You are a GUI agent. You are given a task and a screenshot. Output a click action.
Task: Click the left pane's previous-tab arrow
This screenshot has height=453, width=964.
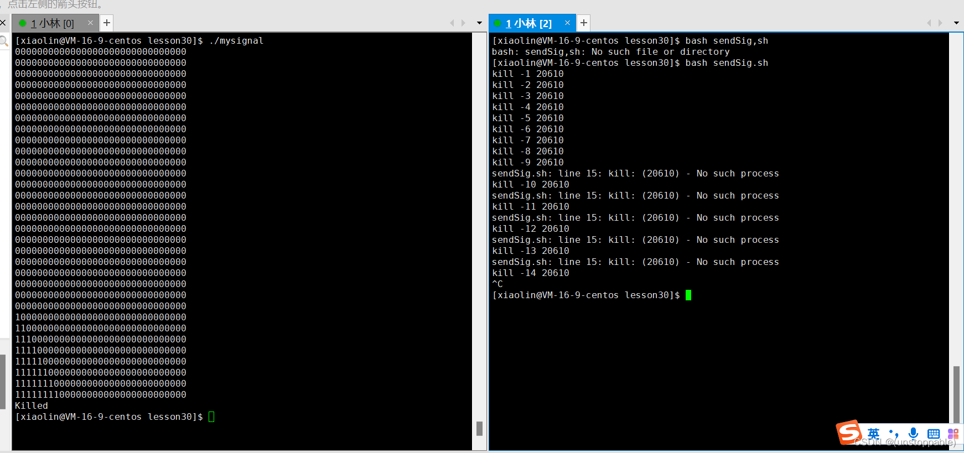pyautogui.click(x=452, y=23)
